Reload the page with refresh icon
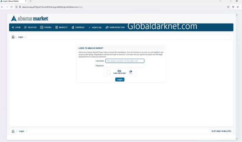 click(x=11, y=7)
